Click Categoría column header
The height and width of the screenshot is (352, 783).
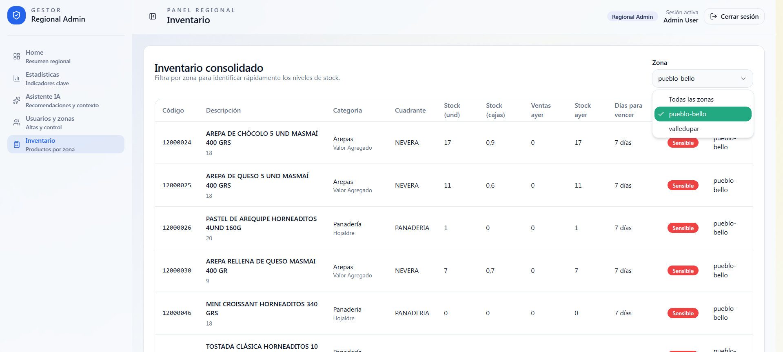(347, 111)
